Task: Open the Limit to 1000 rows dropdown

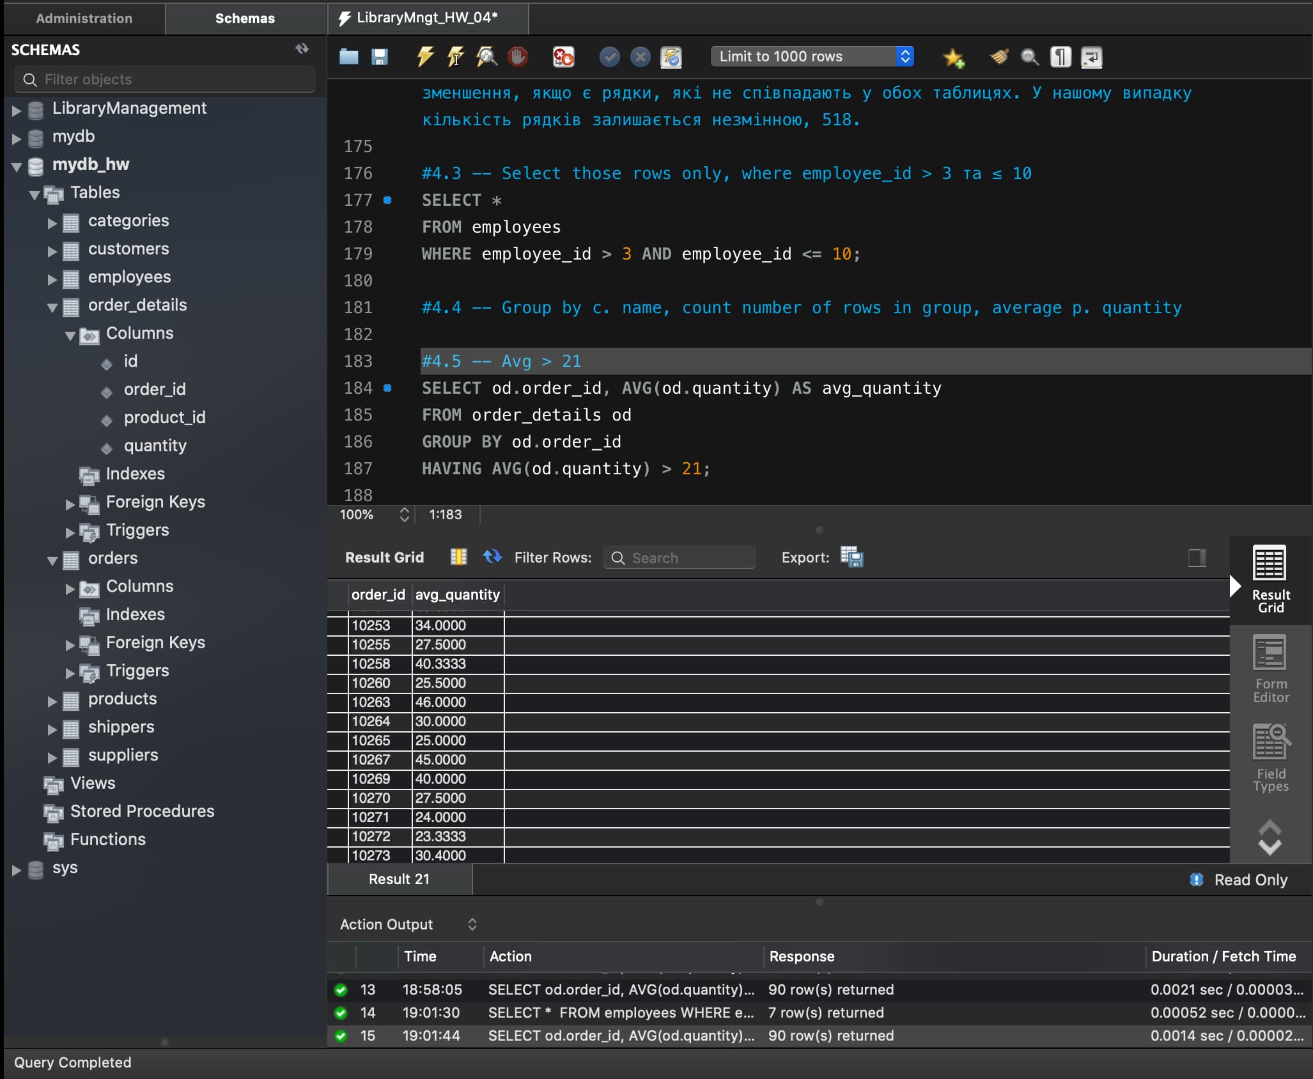Action: coord(812,56)
